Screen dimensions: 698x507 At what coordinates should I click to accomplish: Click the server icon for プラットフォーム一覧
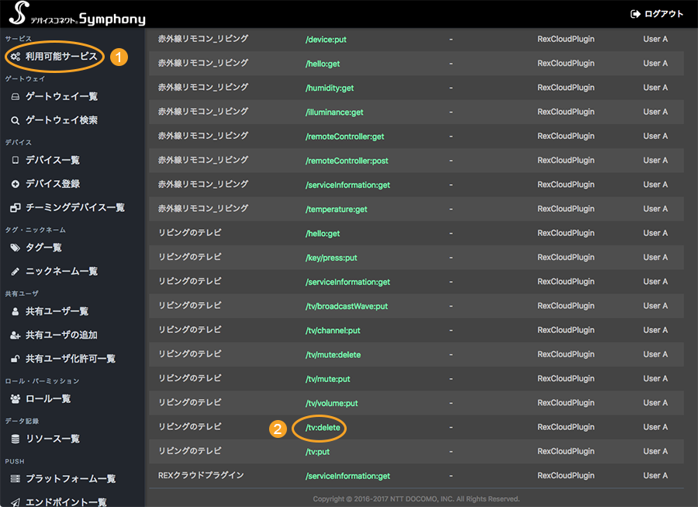coord(16,478)
